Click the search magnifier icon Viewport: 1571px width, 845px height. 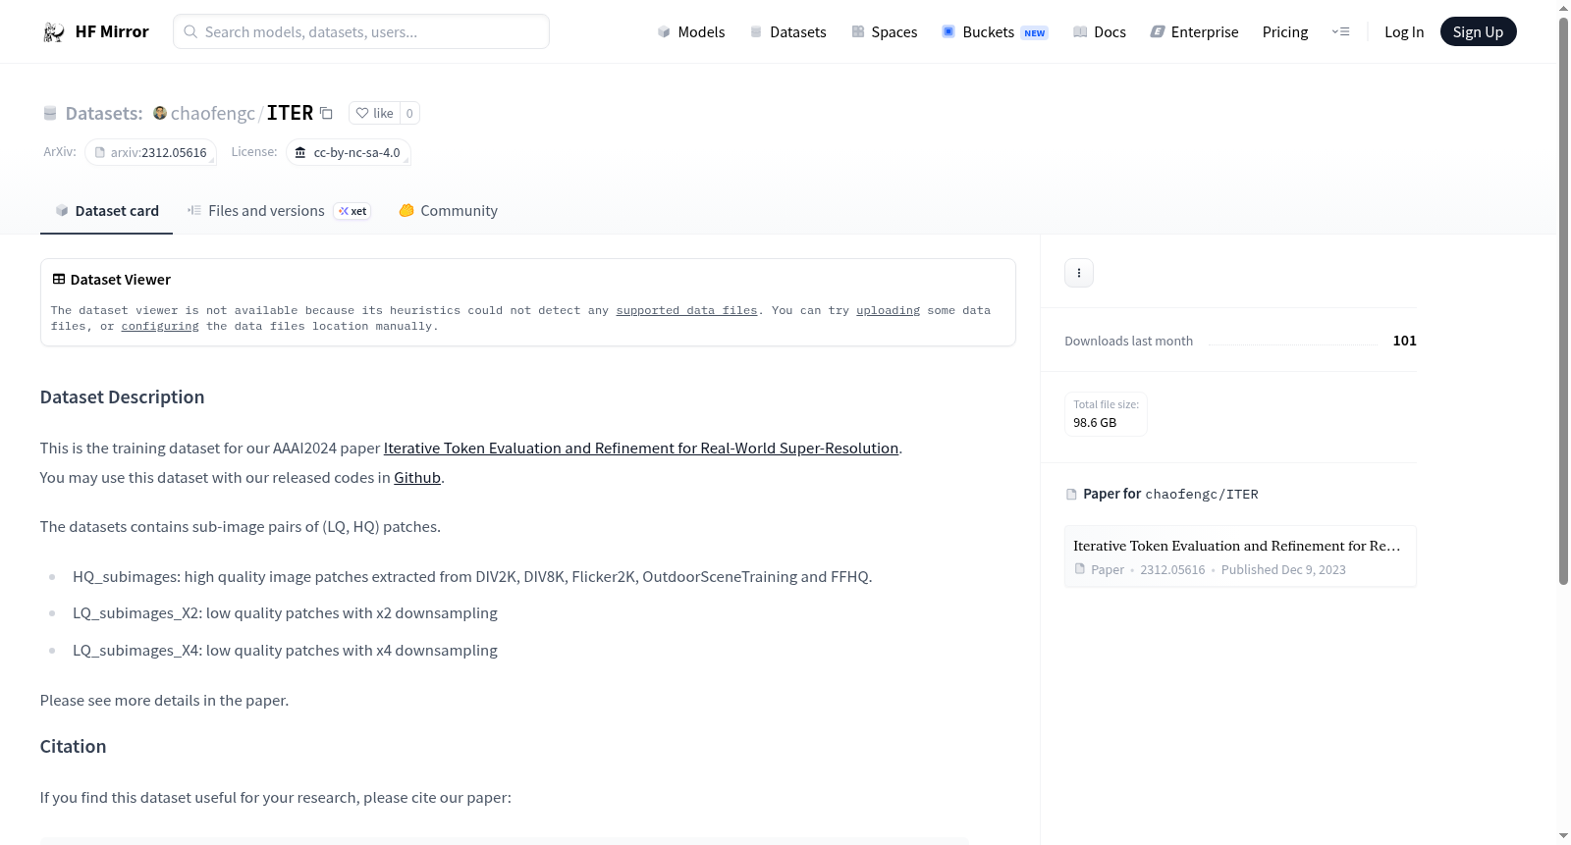click(190, 31)
